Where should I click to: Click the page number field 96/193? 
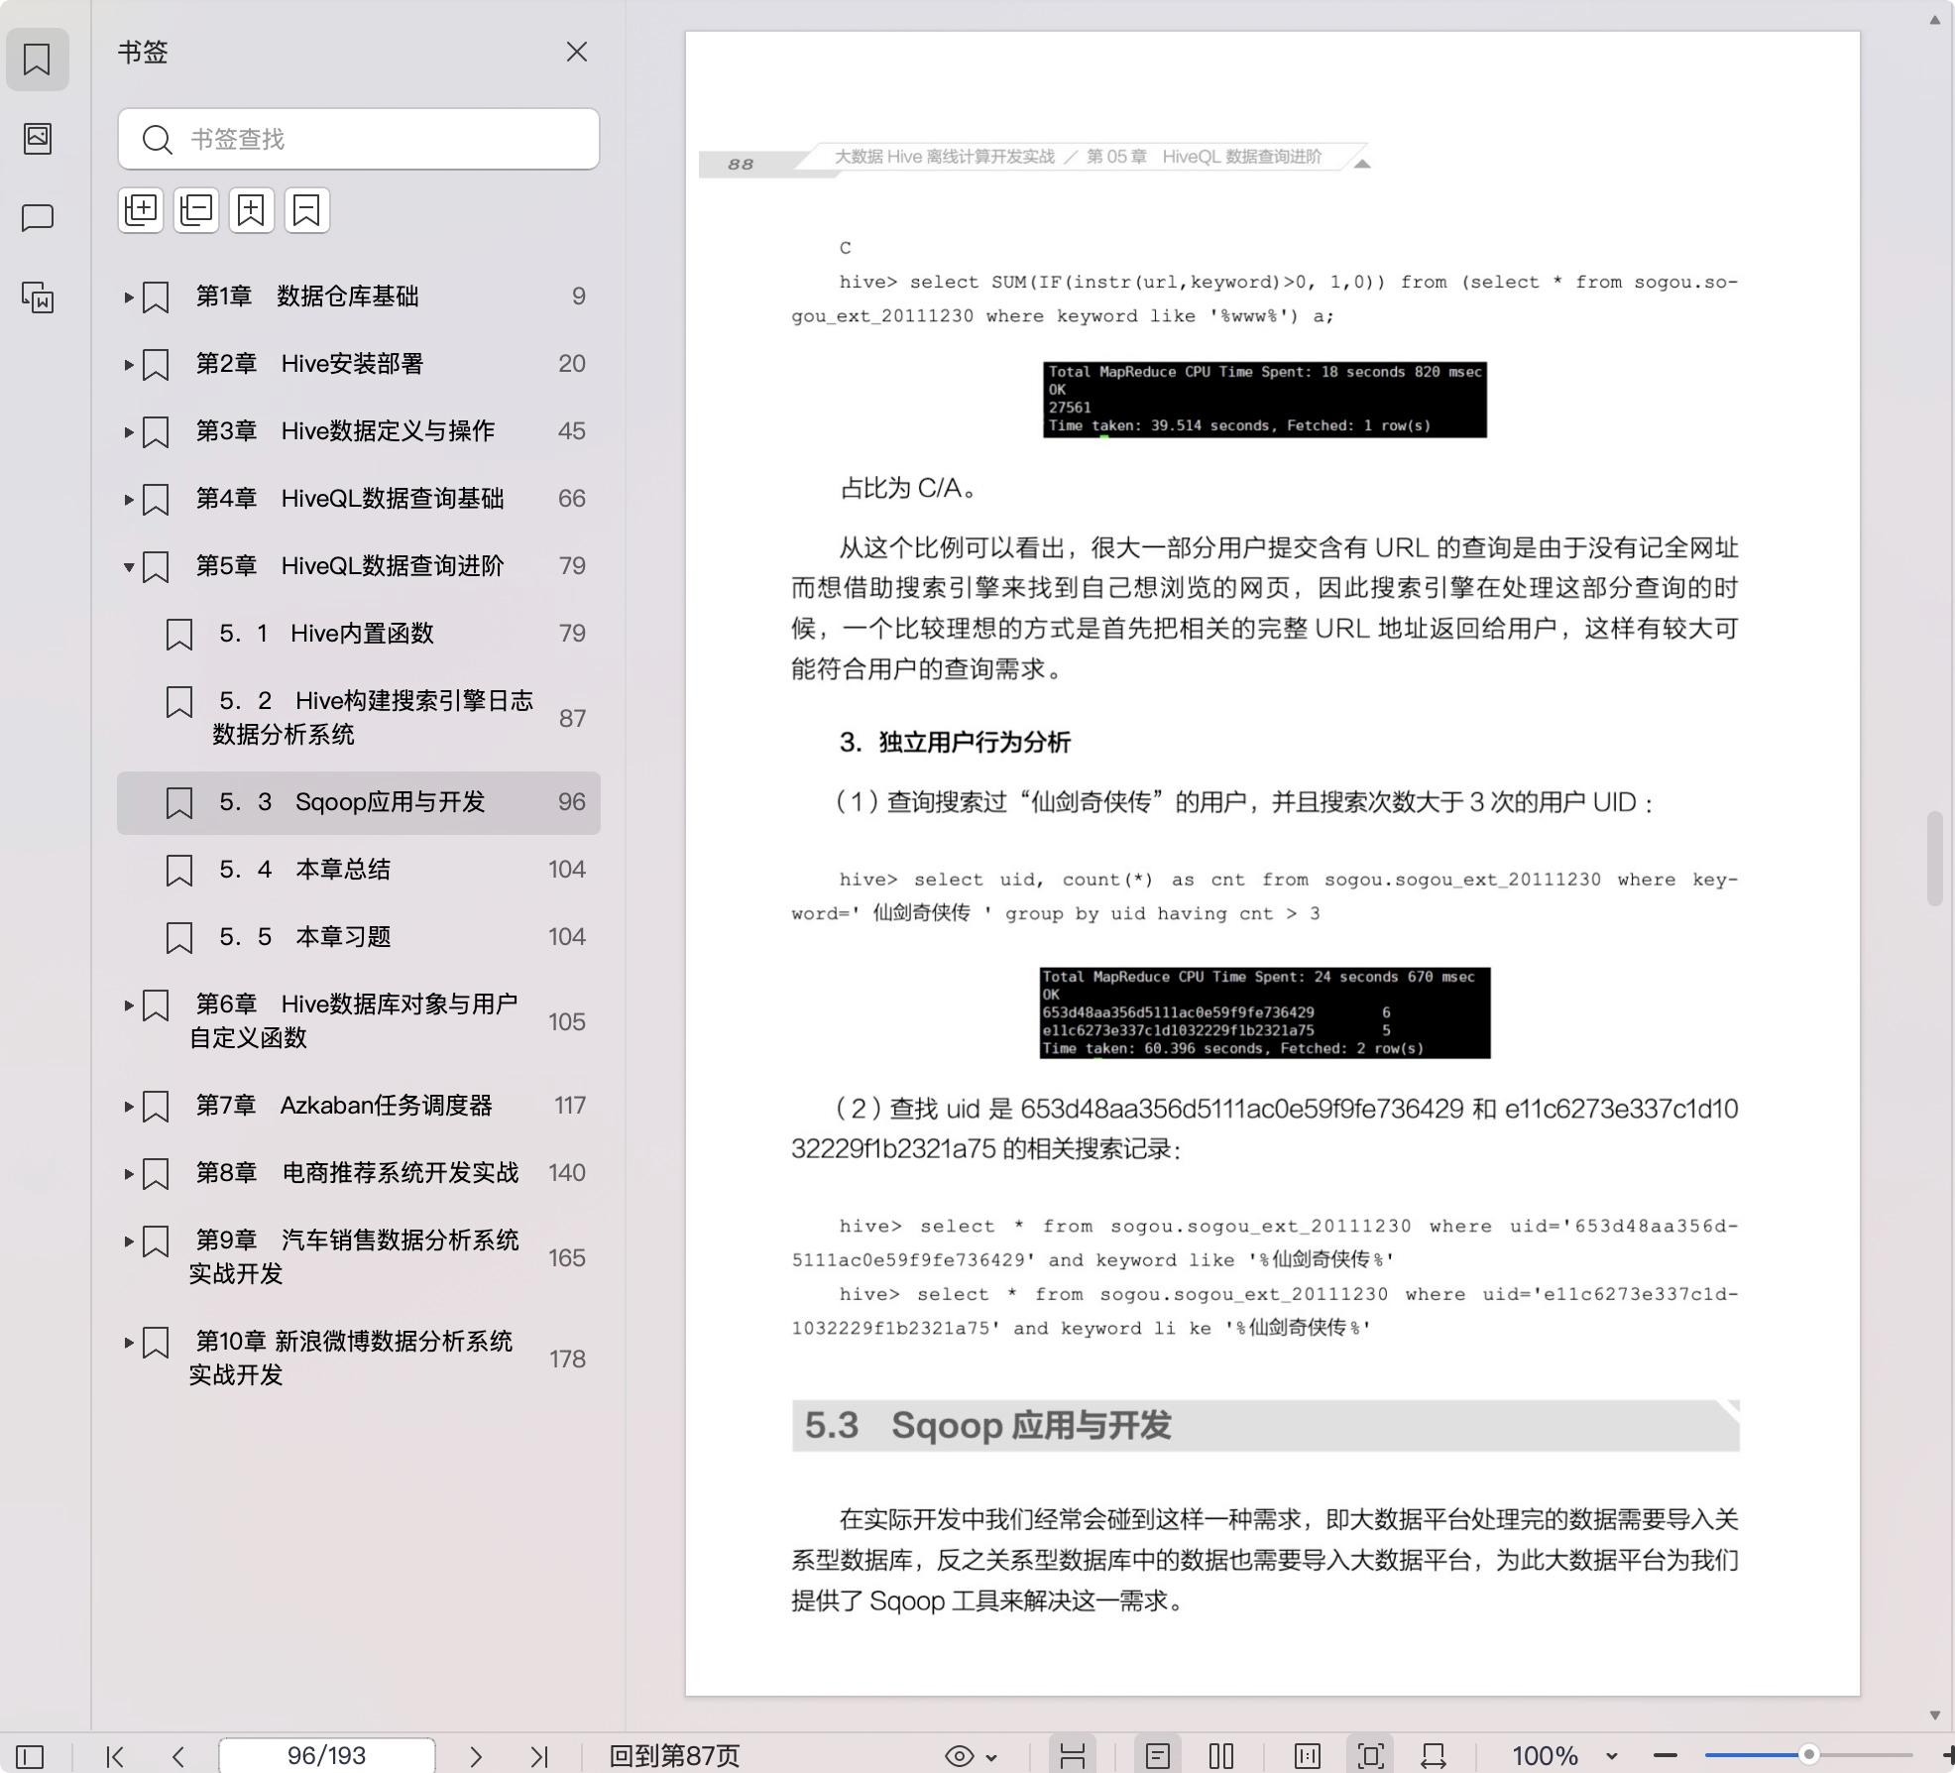pos(326,1756)
